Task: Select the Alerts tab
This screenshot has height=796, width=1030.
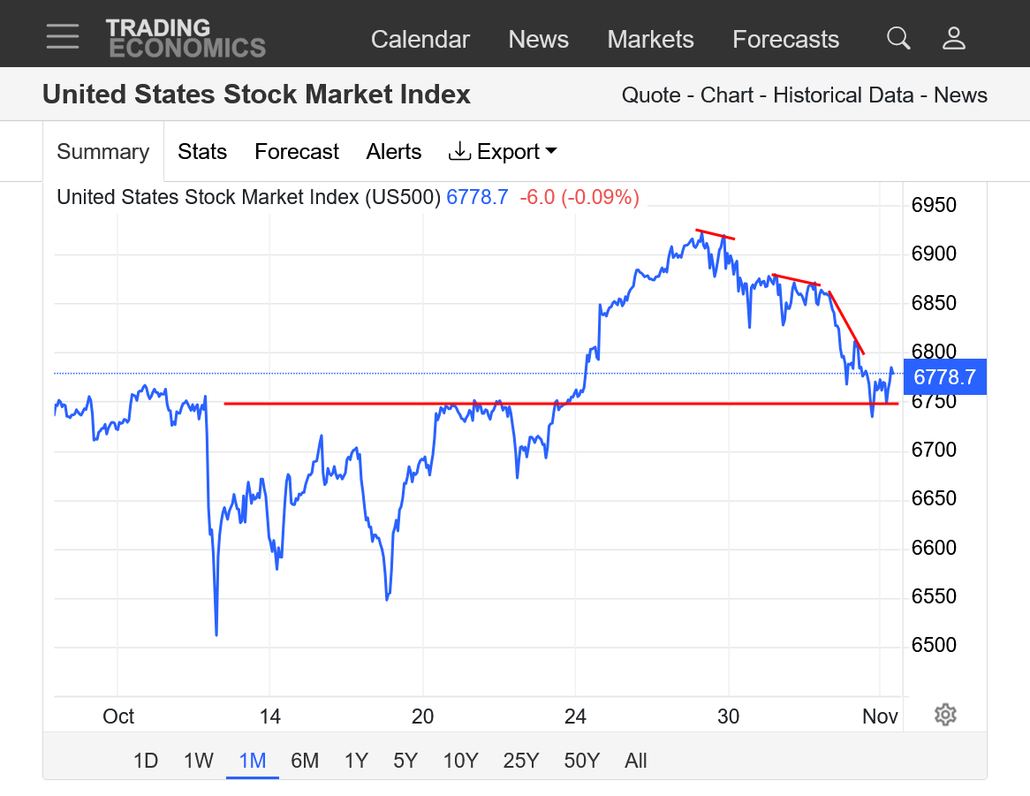Action: coord(394,152)
